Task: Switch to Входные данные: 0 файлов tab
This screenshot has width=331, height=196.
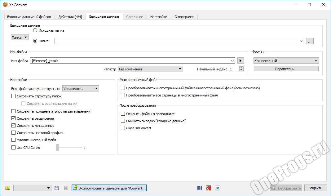Action: (29, 17)
